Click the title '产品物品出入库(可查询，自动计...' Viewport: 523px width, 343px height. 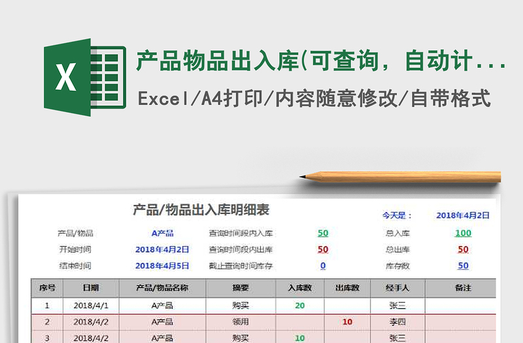click(321, 61)
